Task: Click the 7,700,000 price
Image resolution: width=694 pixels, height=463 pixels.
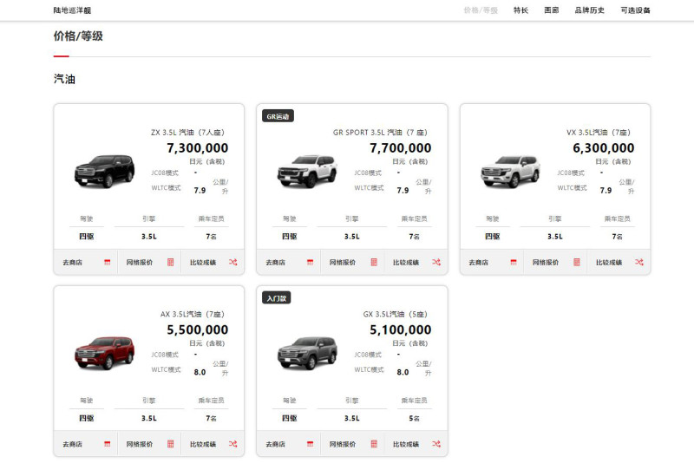Action: coord(401,147)
